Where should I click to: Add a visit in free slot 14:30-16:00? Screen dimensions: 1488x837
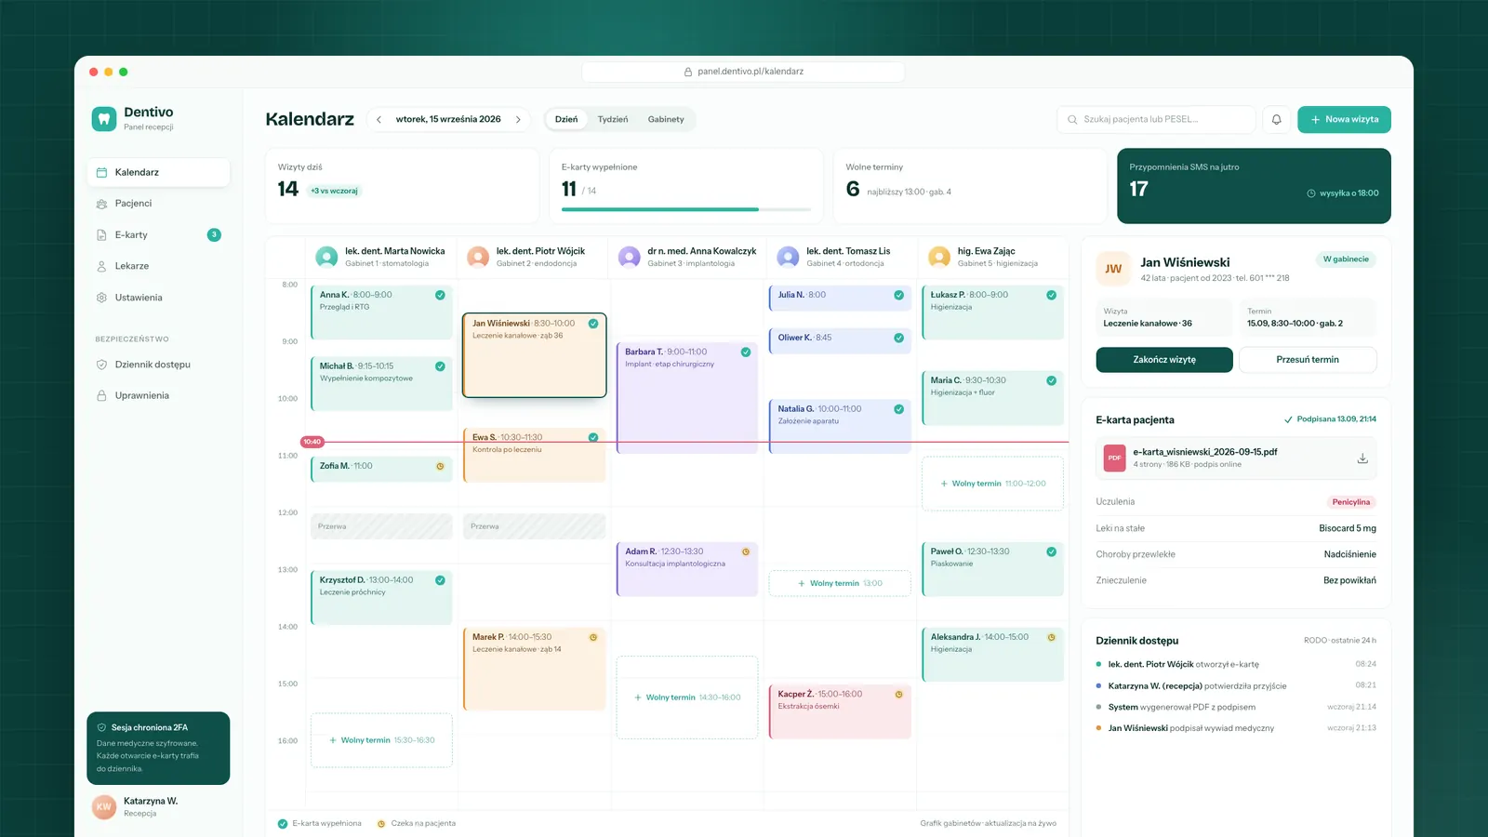(x=687, y=697)
